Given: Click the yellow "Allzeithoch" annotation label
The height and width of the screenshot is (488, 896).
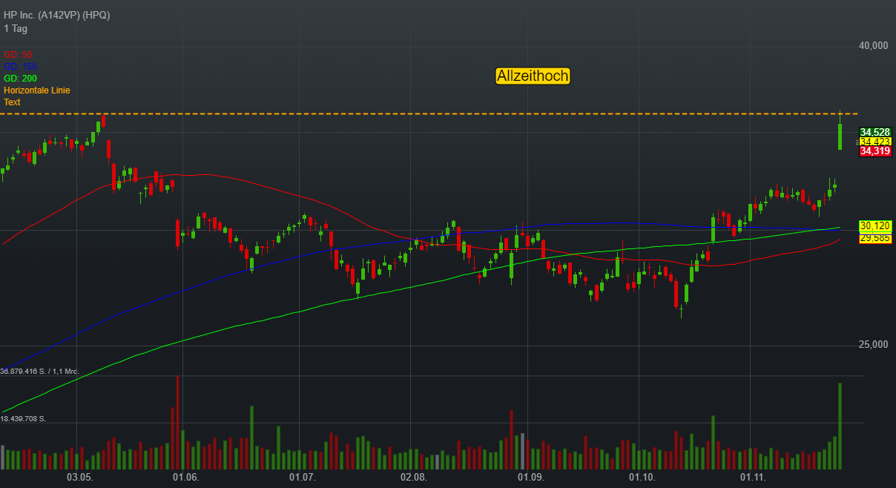Looking at the screenshot, I should click(533, 76).
